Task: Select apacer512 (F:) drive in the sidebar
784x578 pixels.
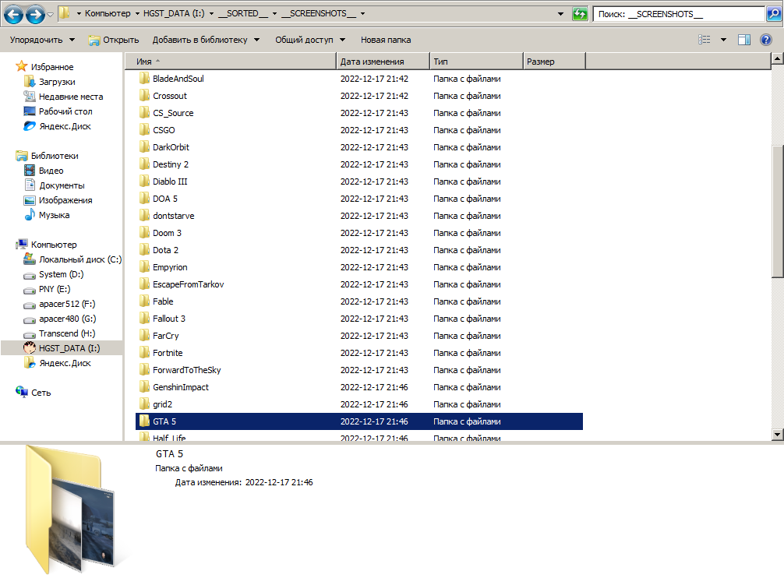Action: [67, 304]
